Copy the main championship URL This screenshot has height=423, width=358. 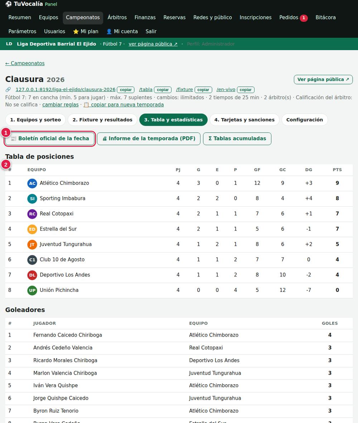(126, 90)
